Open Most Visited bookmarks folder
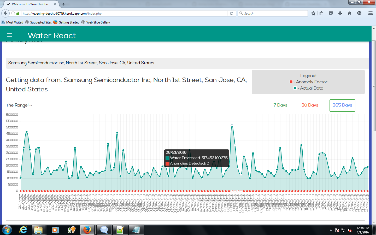 pos(12,22)
